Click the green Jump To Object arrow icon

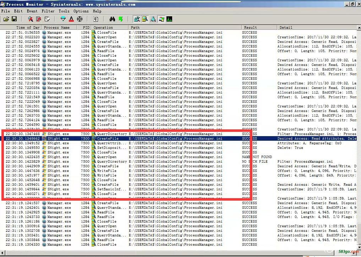click(121, 19)
